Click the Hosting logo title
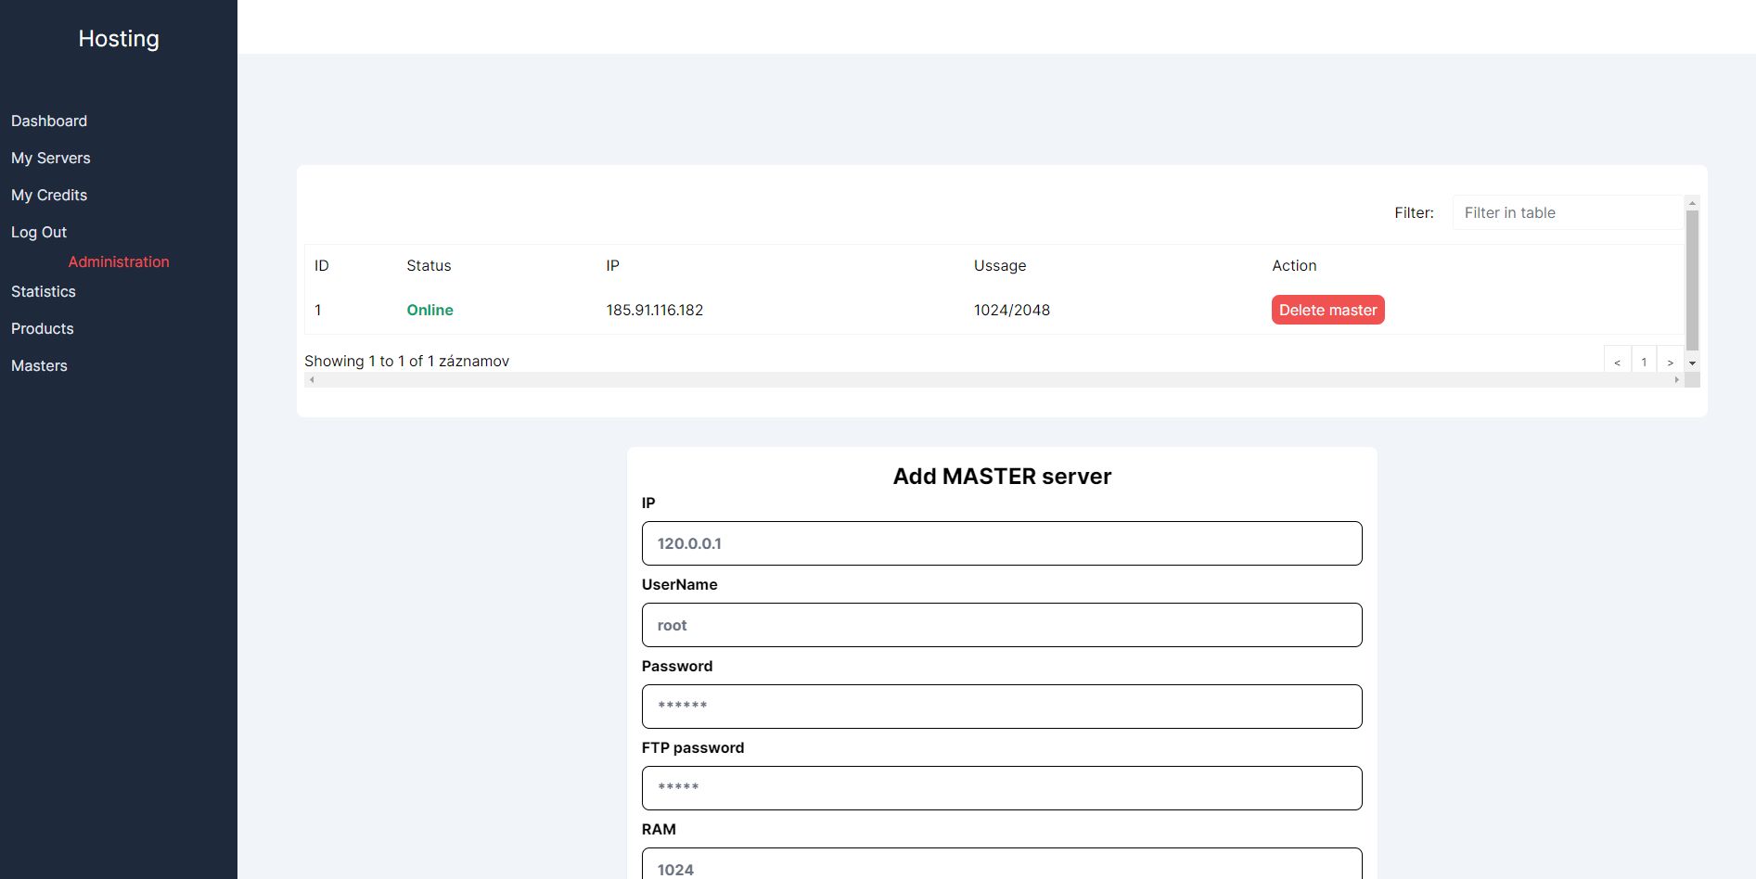1756x879 pixels. click(x=119, y=39)
